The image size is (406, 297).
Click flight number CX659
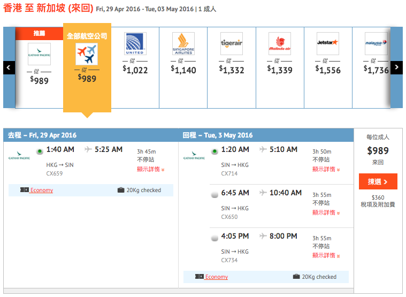pos(55,173)
